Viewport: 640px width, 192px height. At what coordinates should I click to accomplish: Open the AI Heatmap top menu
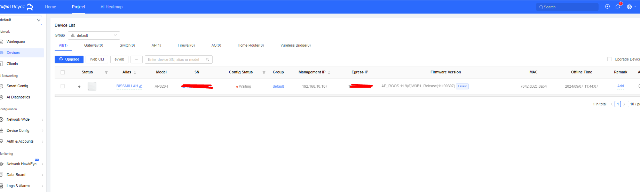111,7
